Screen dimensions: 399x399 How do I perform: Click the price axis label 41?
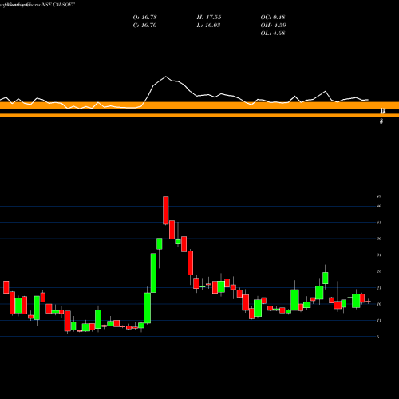point(379,223)
